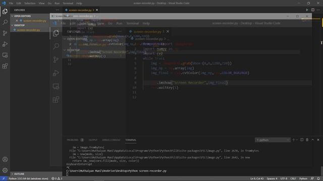This screenshot has width=323, height=181.
Task: Open Search in the outer activity bar
Action: coord(5,22)
